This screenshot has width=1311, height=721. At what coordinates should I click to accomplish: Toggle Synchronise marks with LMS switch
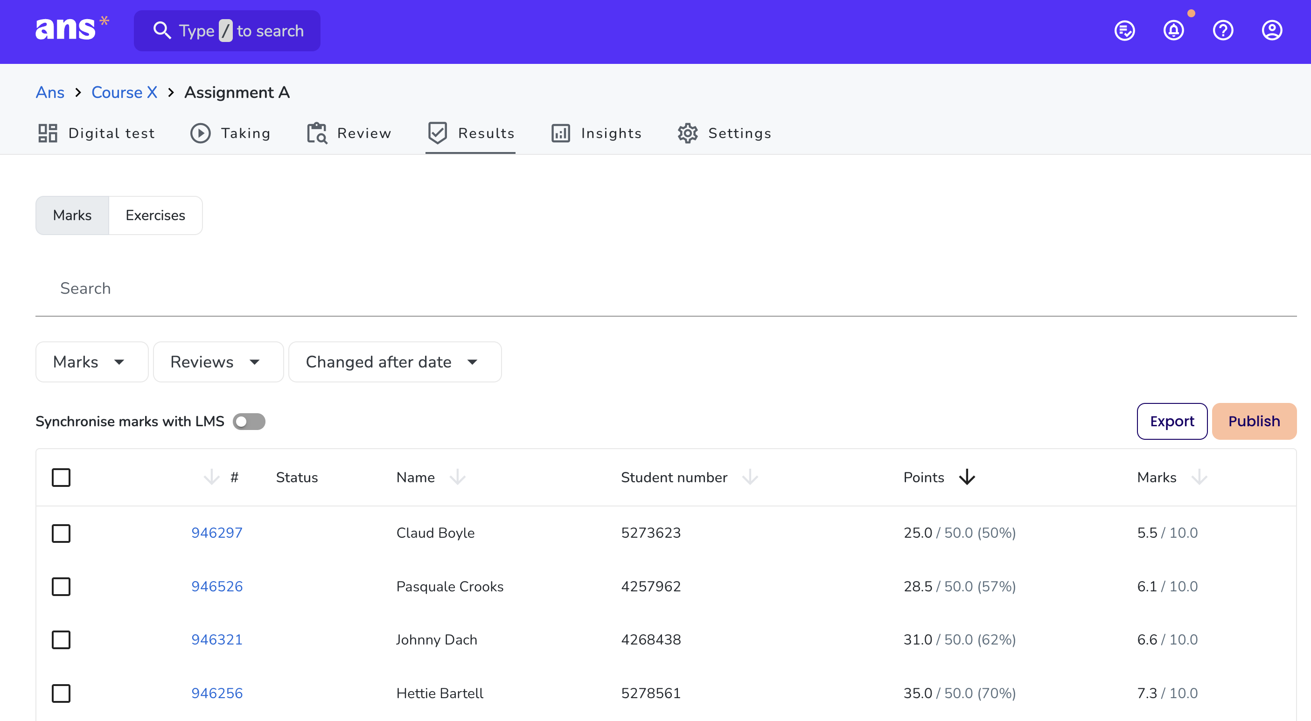[249, 421]
